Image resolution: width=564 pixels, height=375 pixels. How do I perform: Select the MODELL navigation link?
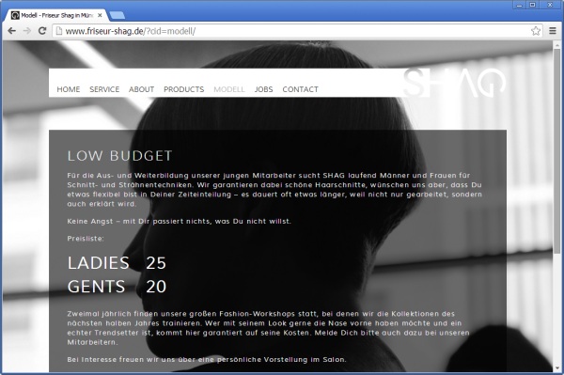tap(229, 89)
